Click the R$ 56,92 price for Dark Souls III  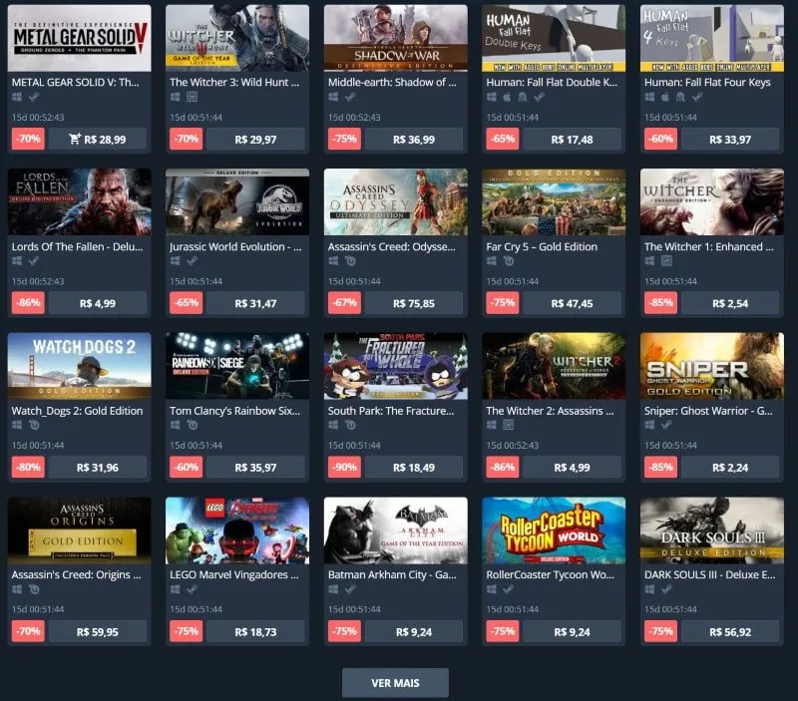point(730,632)
